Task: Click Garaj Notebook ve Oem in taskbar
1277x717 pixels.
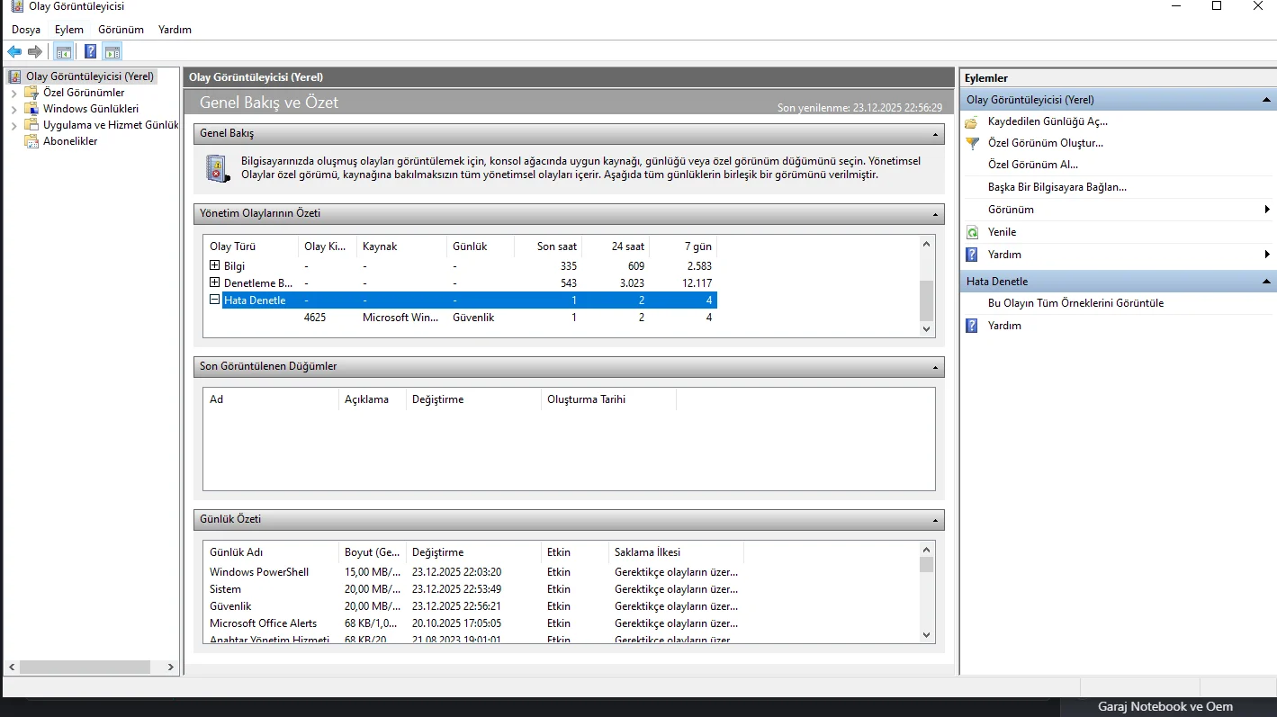Action: click(1165, 707)
